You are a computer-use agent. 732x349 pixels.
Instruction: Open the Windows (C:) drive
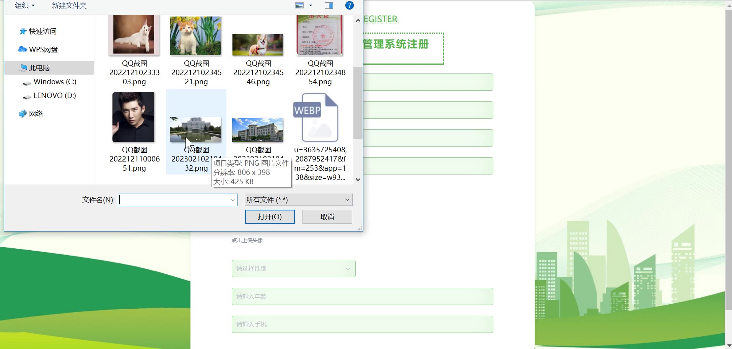[x=55, y=82]
